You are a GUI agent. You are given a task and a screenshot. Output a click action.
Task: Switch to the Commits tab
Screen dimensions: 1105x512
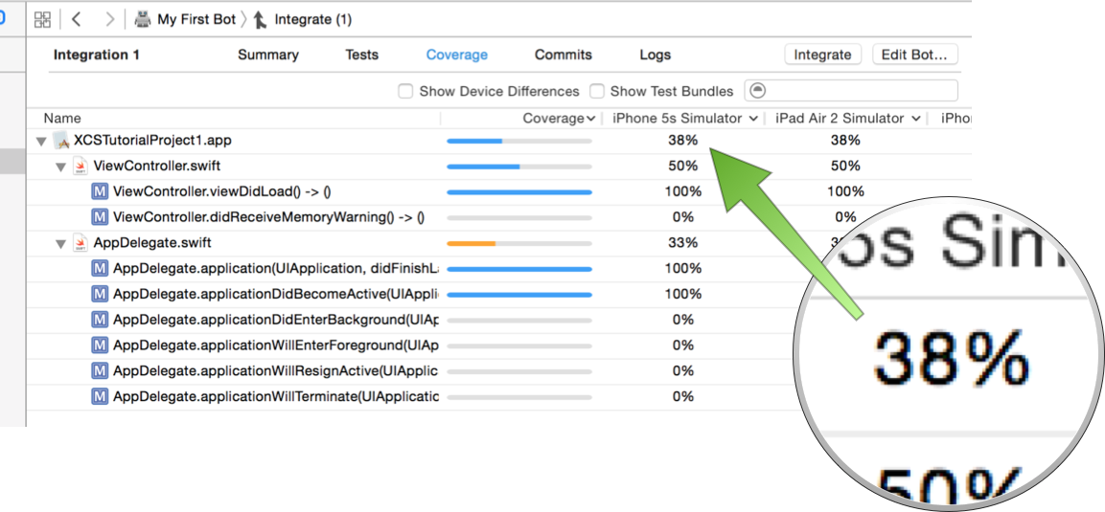564,55
